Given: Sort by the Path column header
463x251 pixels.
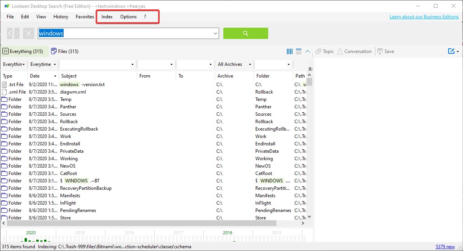Looking at the screenshot, I should click(300, 76).
